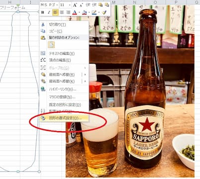
Task: Click send-to-back icon beside 最背面へ移動
Action: (x=43, y=81)
